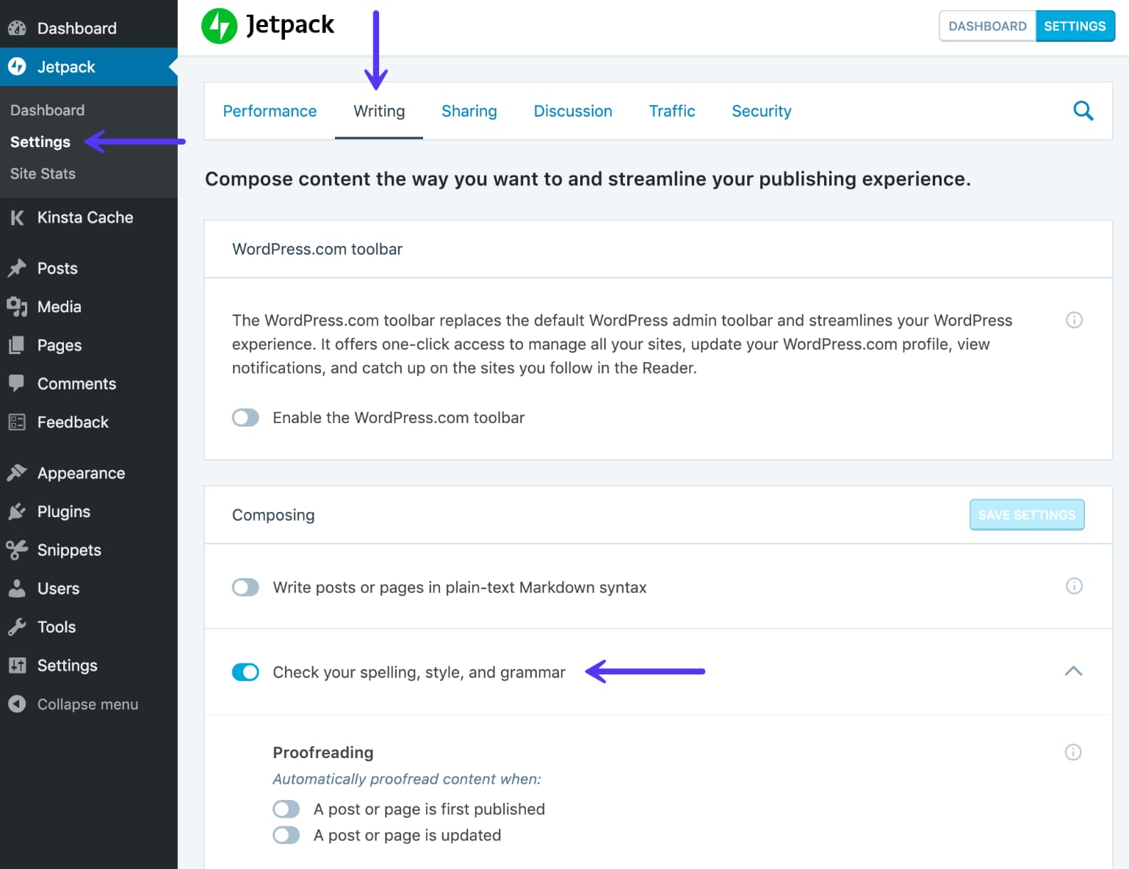Image resolution: width=1129 pixels, height=869 pixels.
Task: Click the Snippets scissors icon
Action: [x=18, y=549]
